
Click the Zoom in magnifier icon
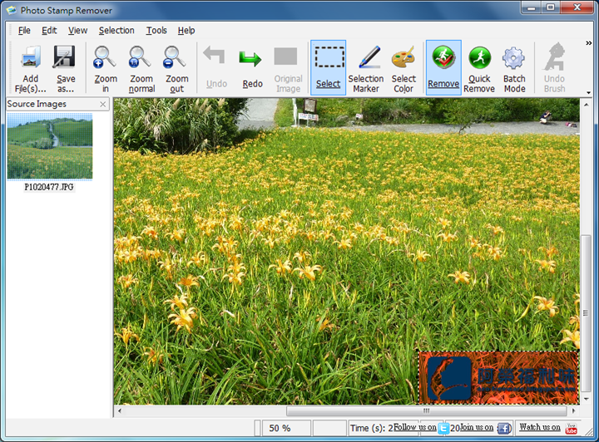pos(105,58)
